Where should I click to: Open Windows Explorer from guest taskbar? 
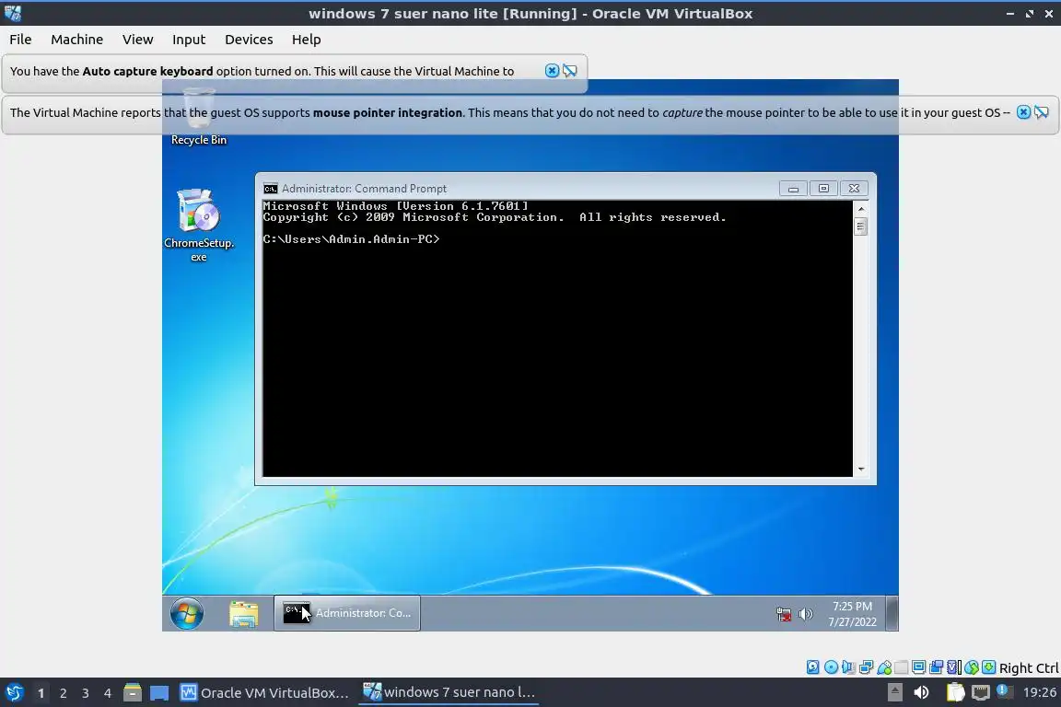tap(243, 614)
